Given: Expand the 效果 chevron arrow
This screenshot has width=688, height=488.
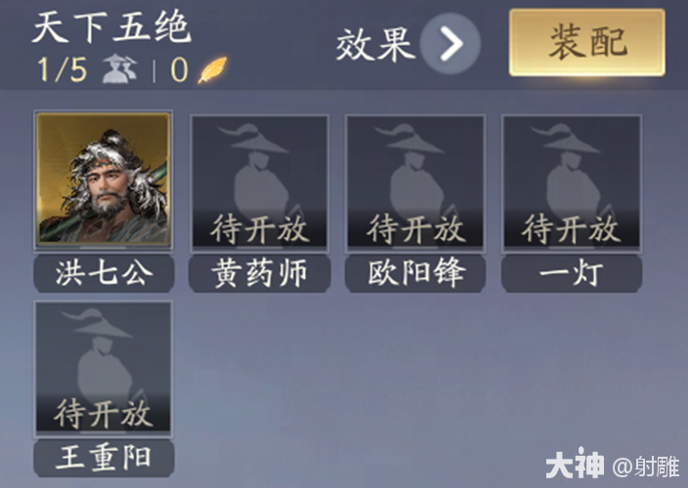Looking at the screenshot, I should 451,43.
